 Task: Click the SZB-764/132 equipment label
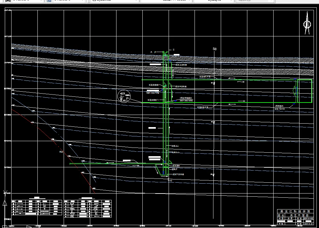click(x=280, y=109)
